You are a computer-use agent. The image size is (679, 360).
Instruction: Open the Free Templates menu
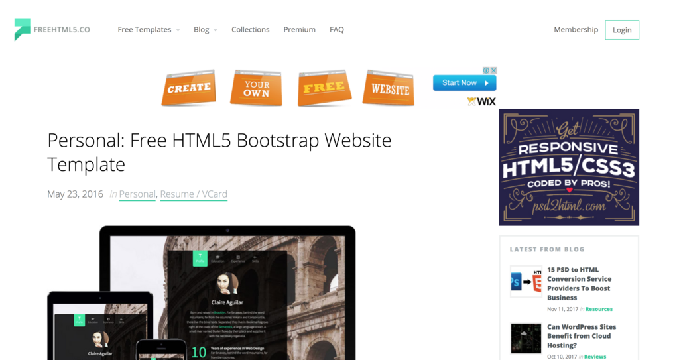[144, 29]
